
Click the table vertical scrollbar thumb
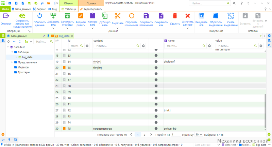[265, 111]
